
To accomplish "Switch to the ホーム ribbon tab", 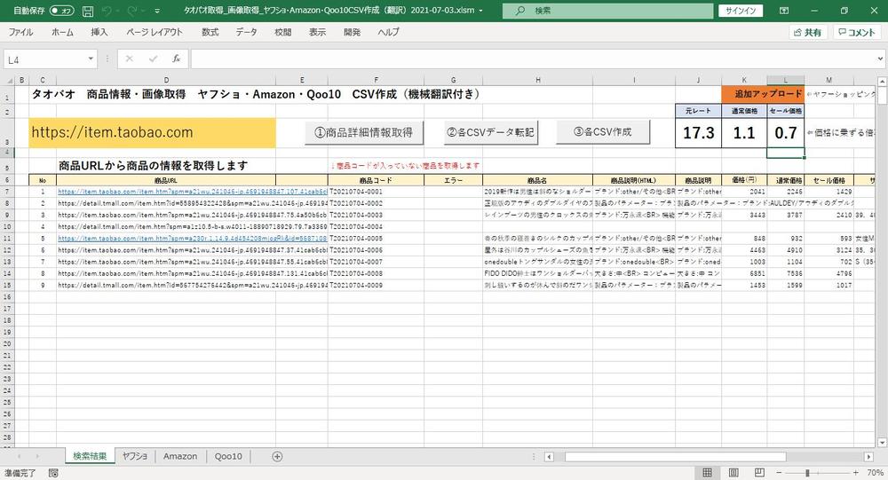I will point(62,32).
